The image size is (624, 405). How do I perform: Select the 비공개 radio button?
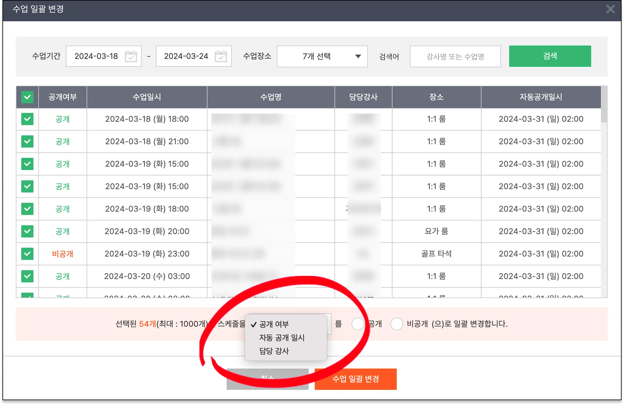(x=397, y=324)
